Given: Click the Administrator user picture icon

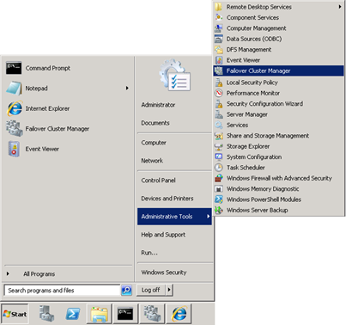Looking at the screenshot, I should click(x=175, y=75).
